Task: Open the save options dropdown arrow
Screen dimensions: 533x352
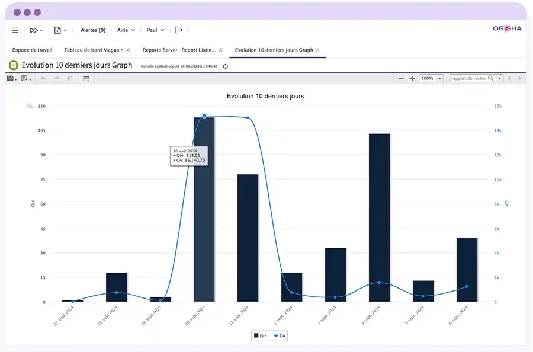Action: coord(15,79)
